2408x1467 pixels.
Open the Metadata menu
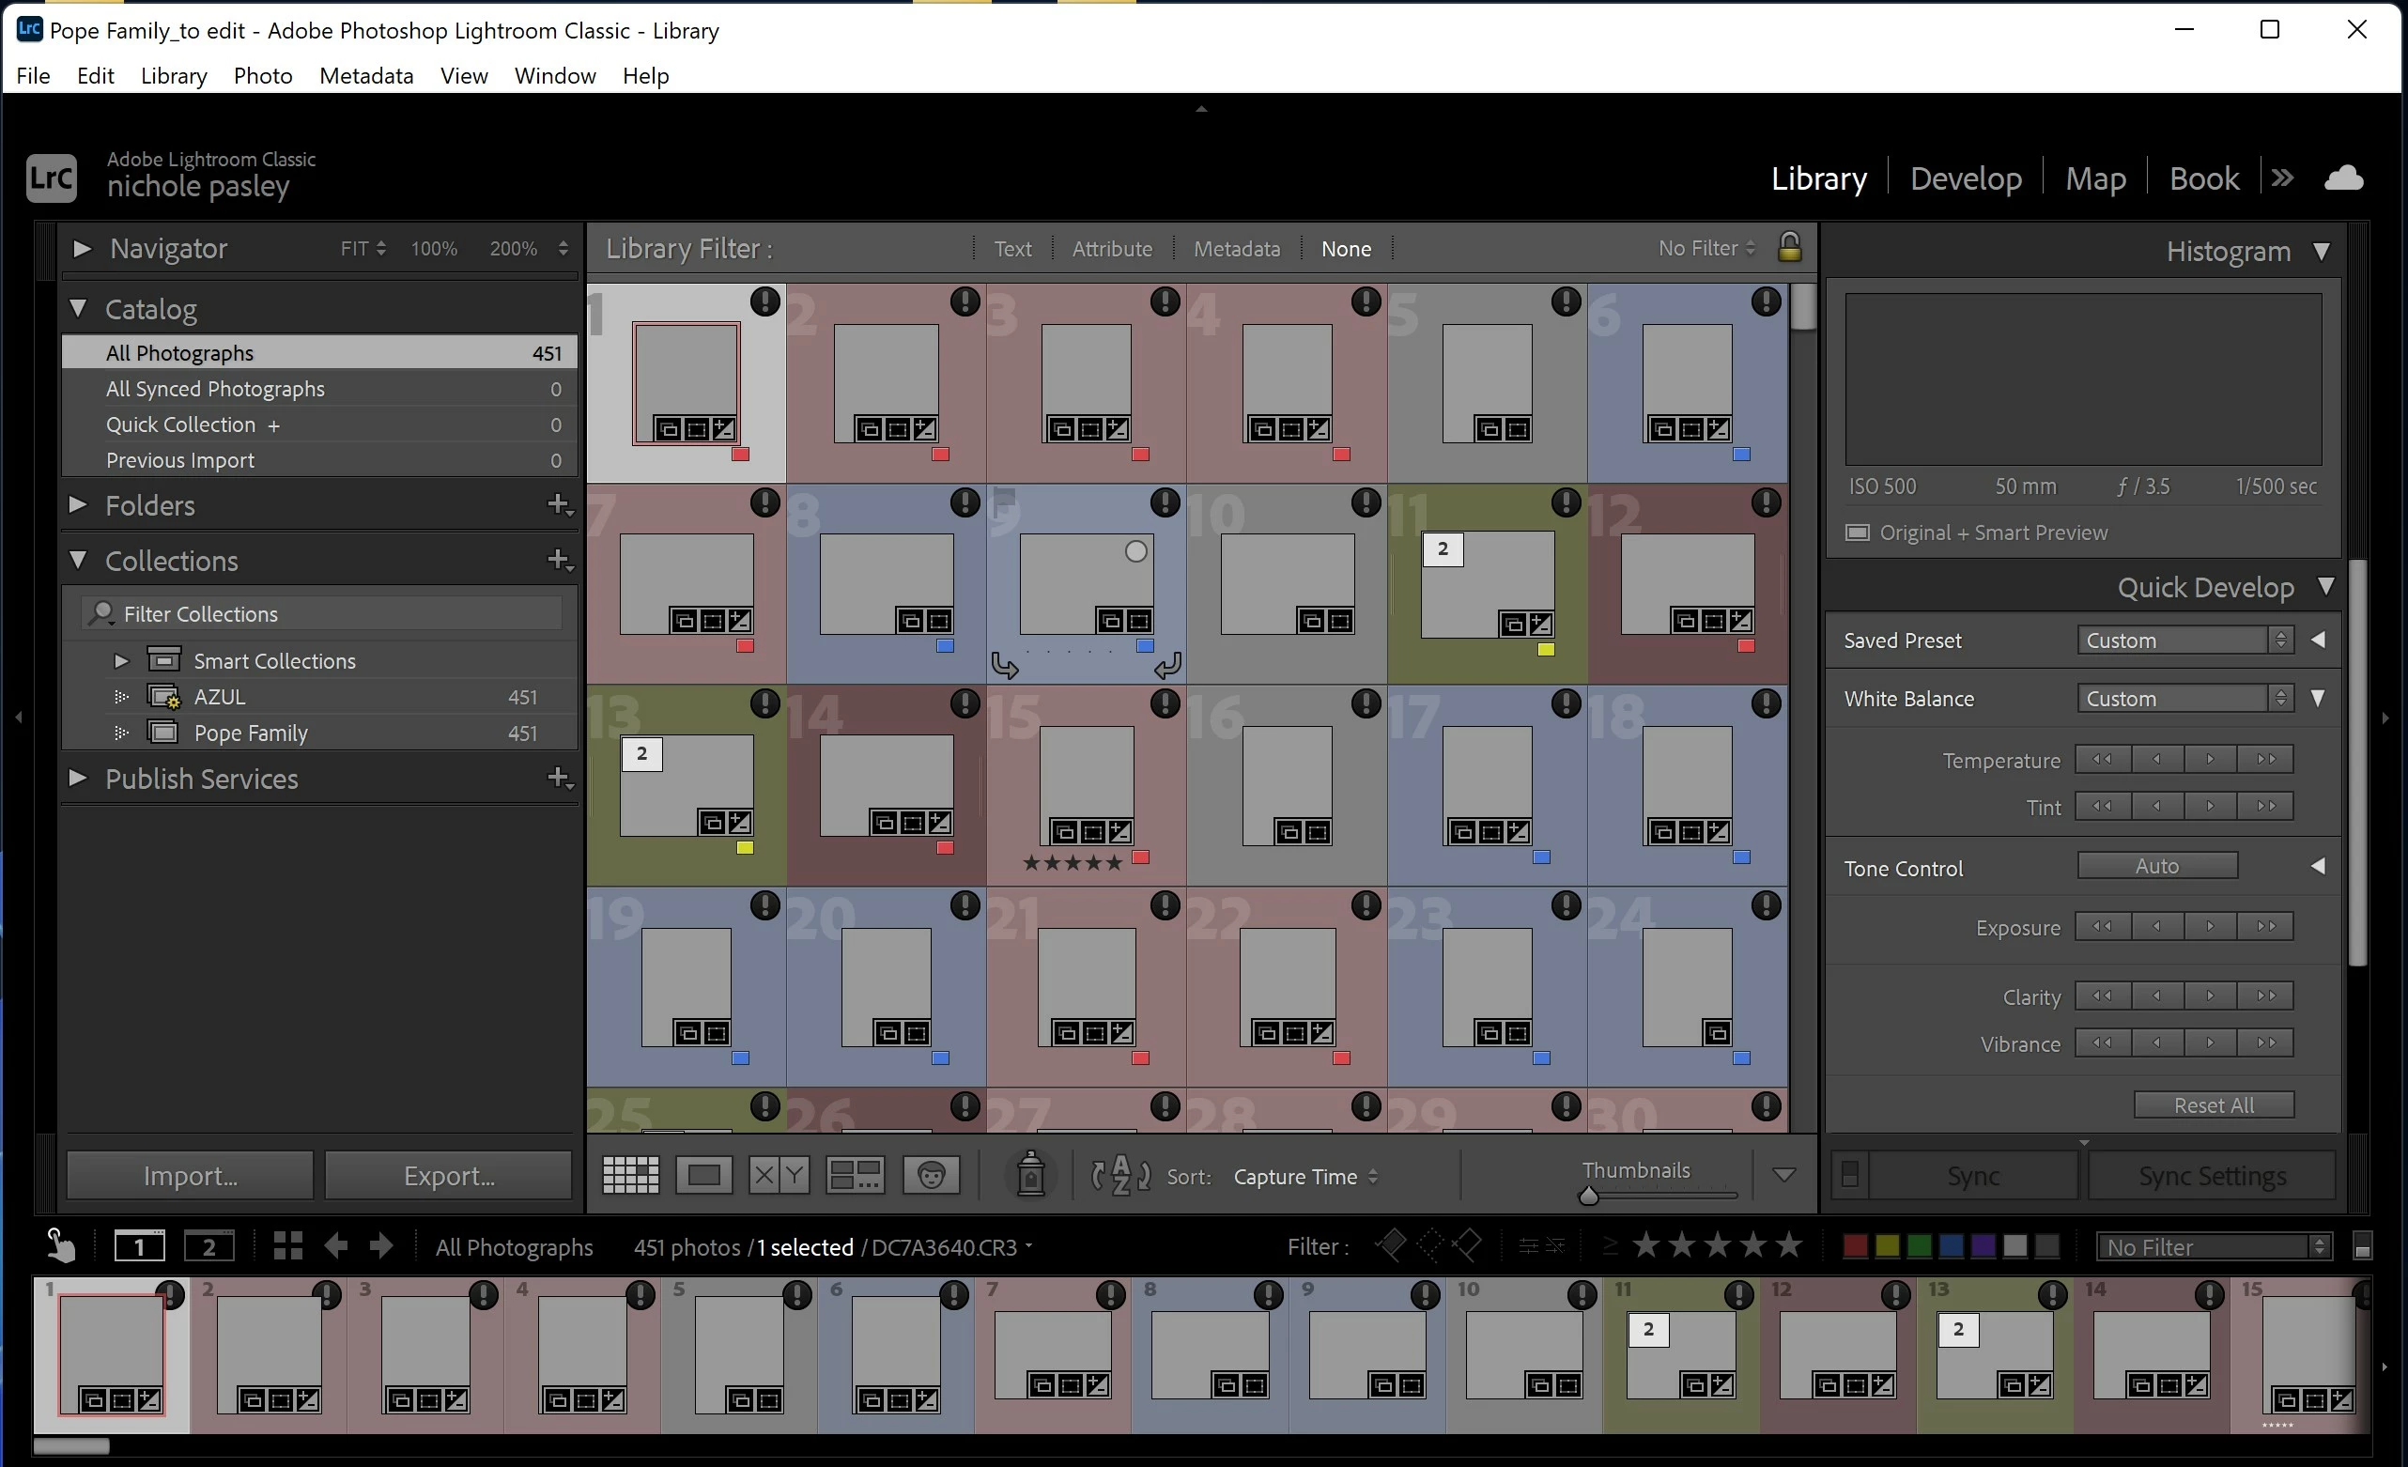click(365, 75)
